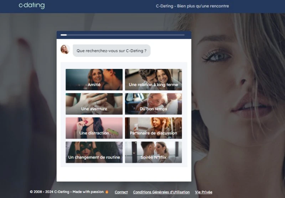Click the question bubble Que recherchez-vous
This screenshot has height=198, width=285.
[x=112, y=51]
